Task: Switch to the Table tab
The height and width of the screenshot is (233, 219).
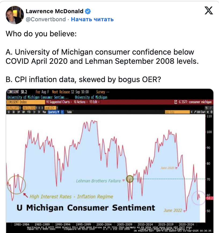Action: 69,112
